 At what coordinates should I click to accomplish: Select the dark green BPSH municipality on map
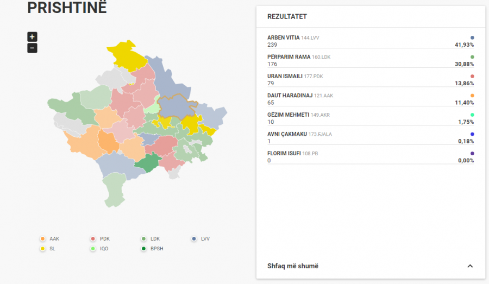[148, 162]
